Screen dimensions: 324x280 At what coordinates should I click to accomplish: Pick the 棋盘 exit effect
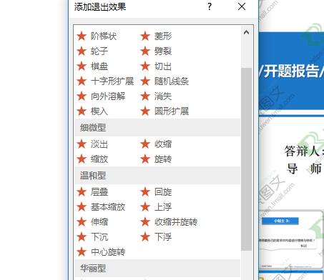pyautogui.click(x=92, y=66)
